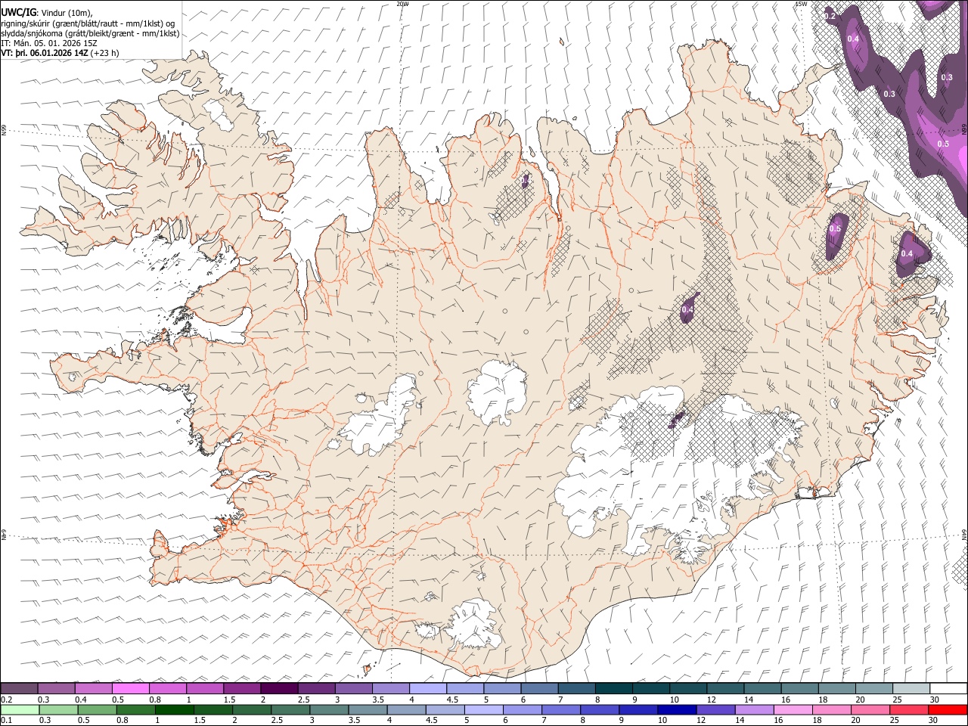Click the 20W longitude label
Screen dimensions: 968x726
402,4
